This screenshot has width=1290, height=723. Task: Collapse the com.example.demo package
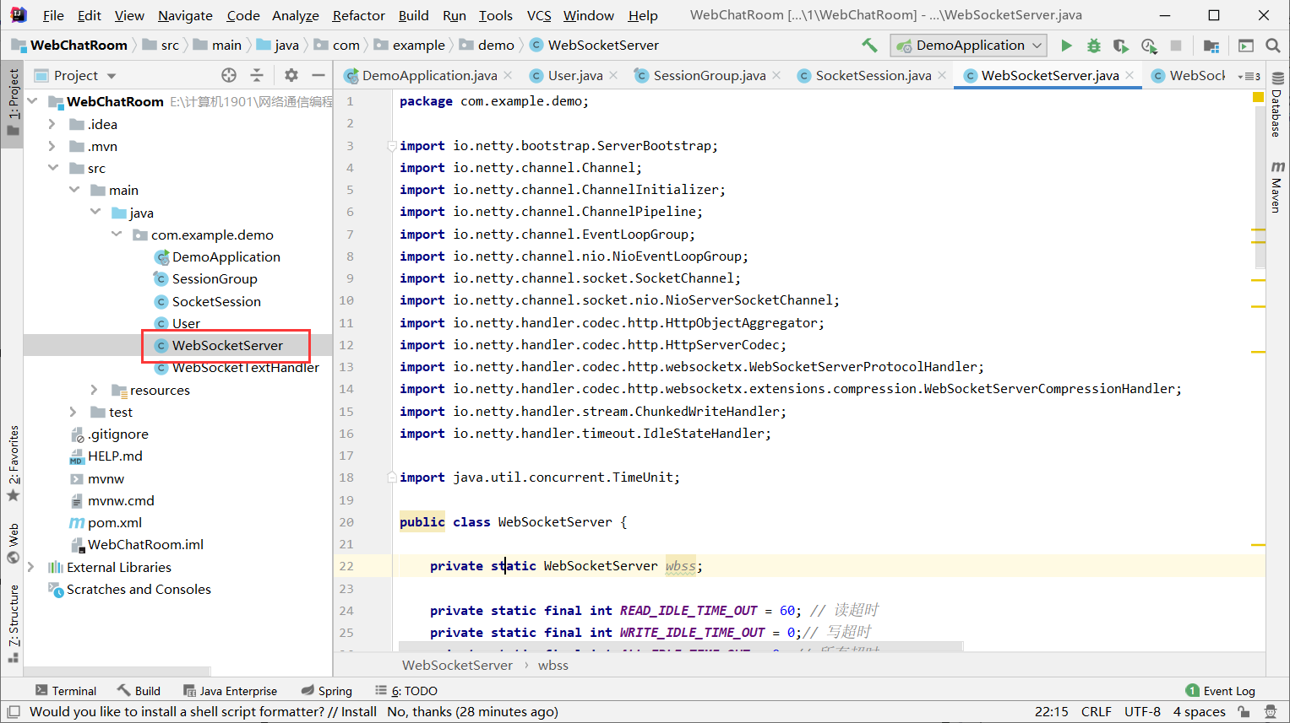pos(117,234)
